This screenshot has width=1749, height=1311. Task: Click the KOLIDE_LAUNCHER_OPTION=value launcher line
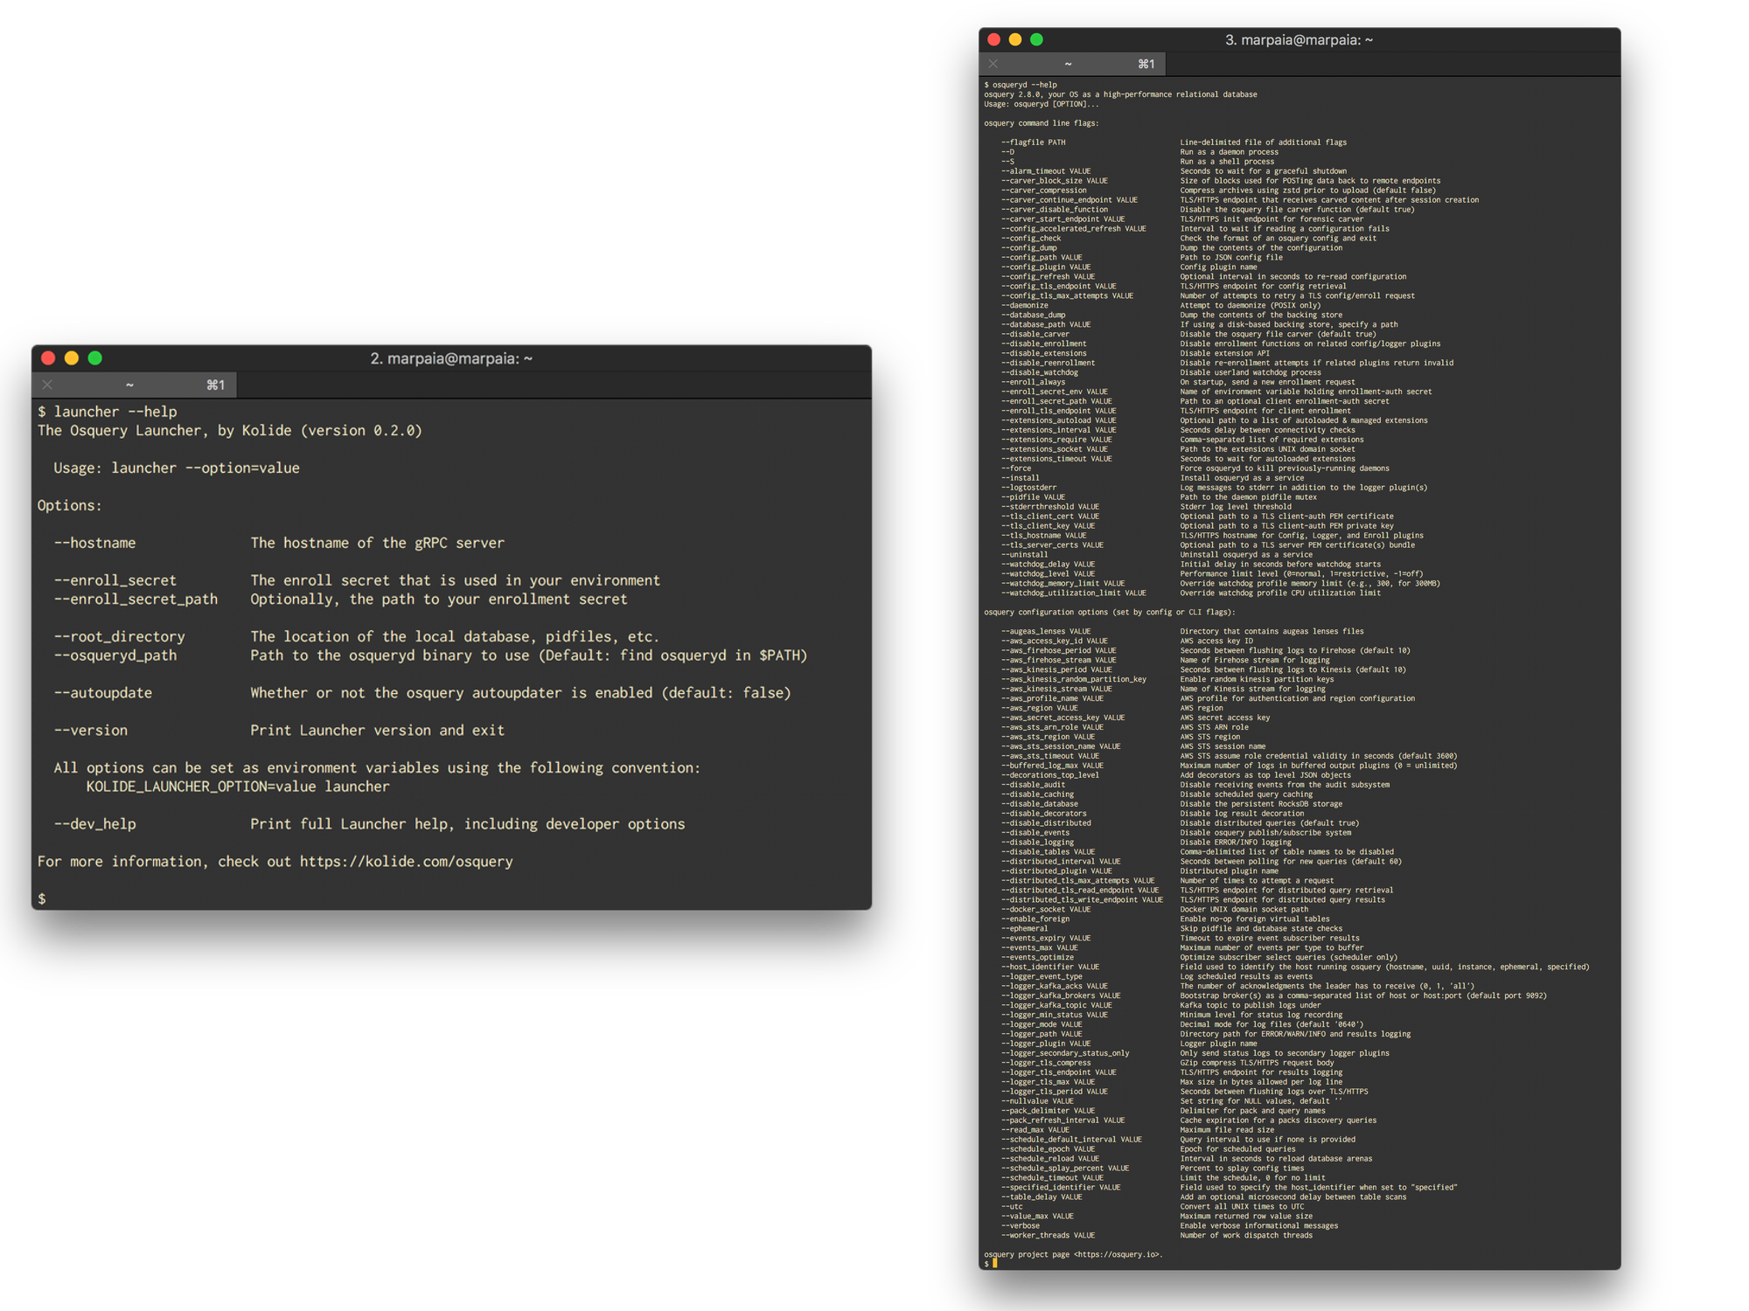click(238, 787)
